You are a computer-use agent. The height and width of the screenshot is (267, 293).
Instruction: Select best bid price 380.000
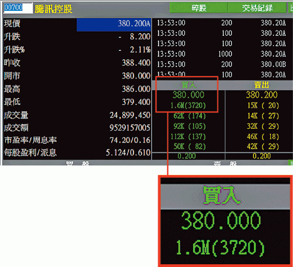188,95
